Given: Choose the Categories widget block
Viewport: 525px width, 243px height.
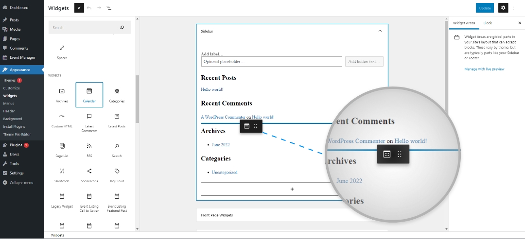Looking at the screenshot, I should (117, 94).
